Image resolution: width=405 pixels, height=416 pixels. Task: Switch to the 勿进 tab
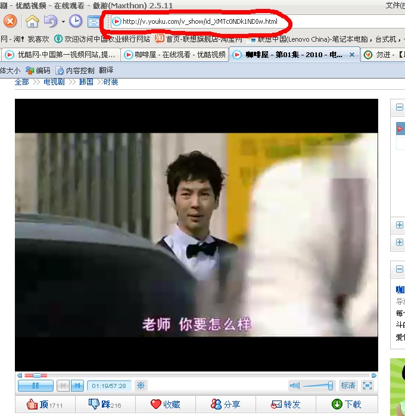[x=383, y=55]
